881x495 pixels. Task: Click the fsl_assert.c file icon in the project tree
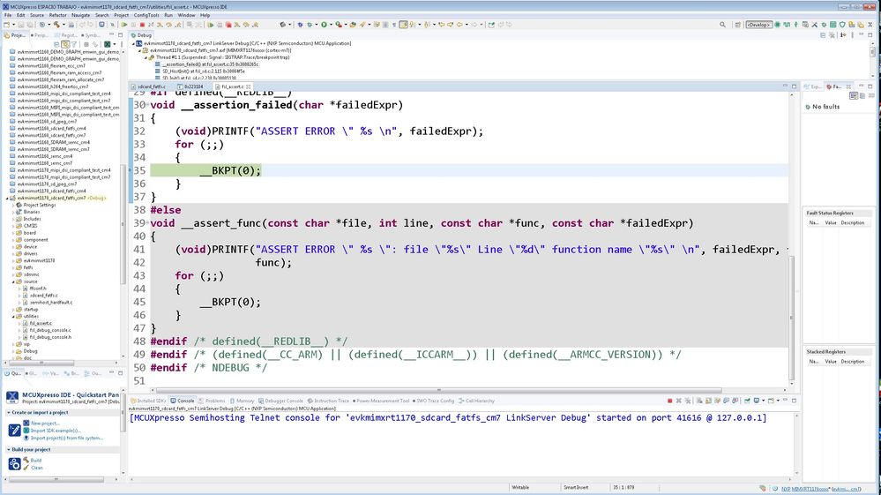point(26,323)
